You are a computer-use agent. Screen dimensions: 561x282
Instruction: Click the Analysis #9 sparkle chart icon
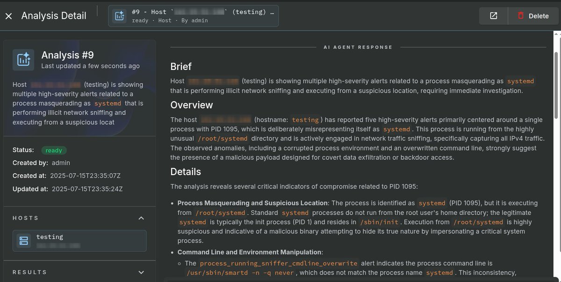(23, 60)
